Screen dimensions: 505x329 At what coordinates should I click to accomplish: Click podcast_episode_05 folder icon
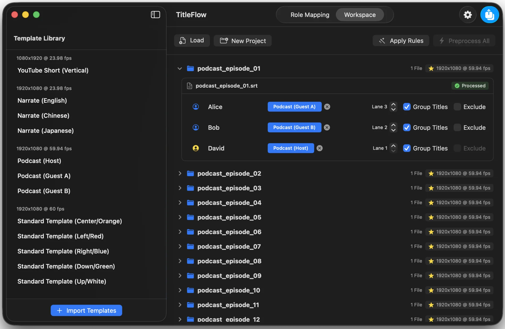click(x=190, y=217)
